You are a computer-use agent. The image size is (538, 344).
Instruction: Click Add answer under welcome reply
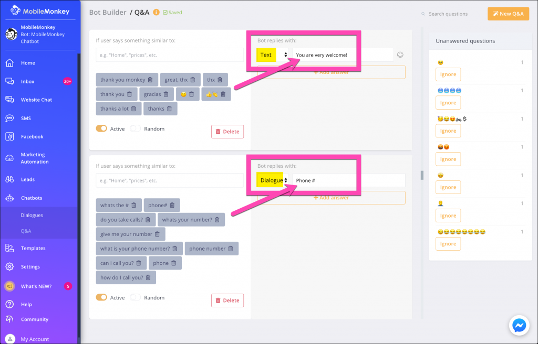click(x=332, y=72)
